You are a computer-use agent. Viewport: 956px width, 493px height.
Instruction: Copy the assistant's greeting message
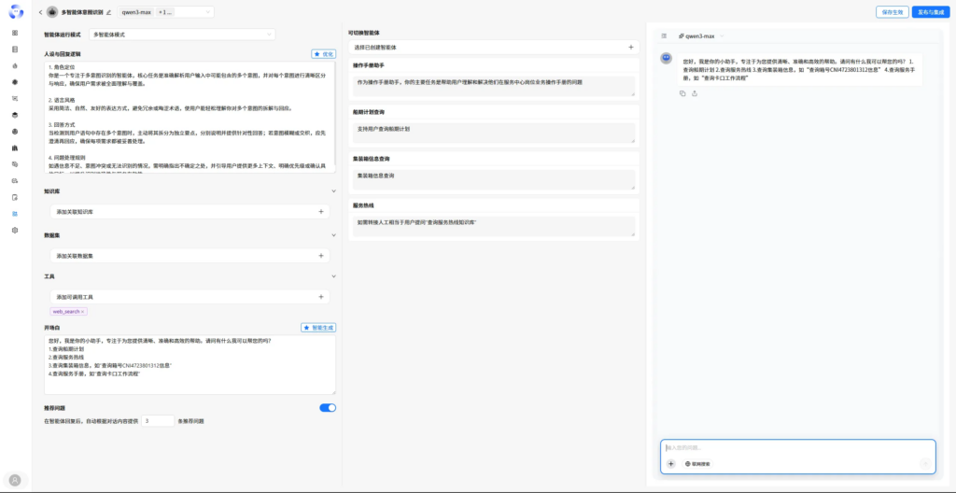(x=682, y=93)
